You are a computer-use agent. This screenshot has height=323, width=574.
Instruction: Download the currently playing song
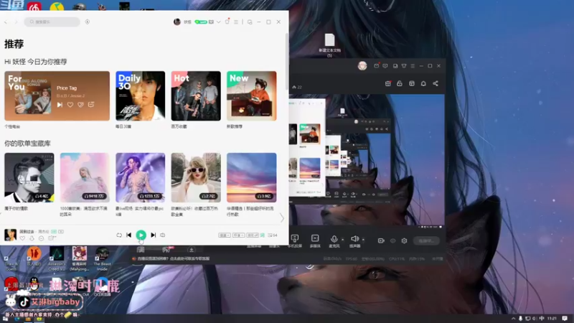click(32, 238)
